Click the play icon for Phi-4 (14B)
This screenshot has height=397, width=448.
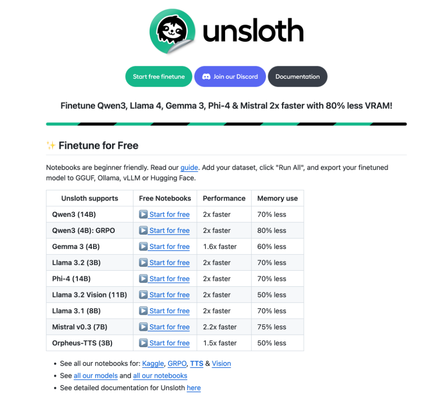pos(144,278)
